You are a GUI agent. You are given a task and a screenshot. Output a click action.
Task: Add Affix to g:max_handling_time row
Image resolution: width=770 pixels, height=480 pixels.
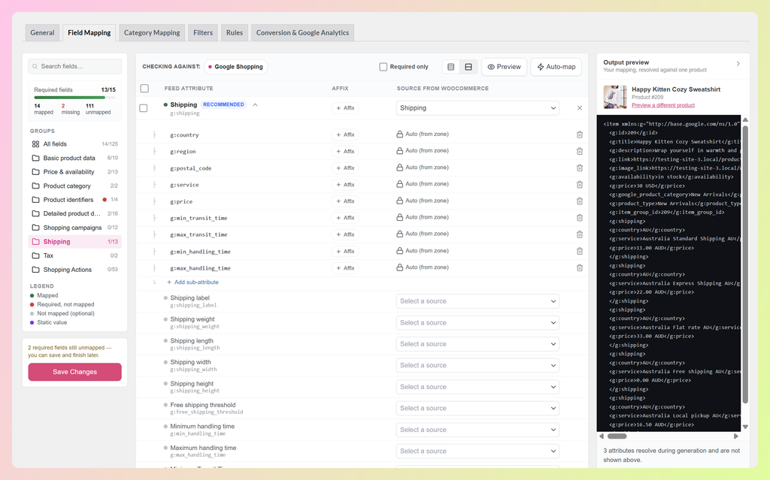coord(345,268)
